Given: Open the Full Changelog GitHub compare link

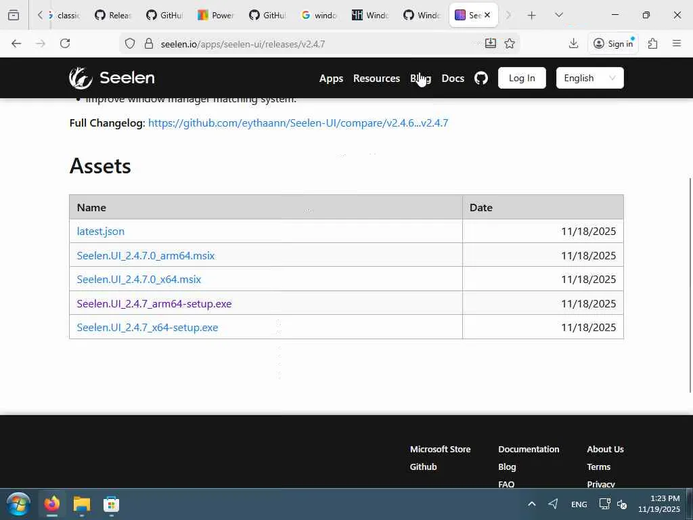Looking at the screenshot, I should 298,123.
